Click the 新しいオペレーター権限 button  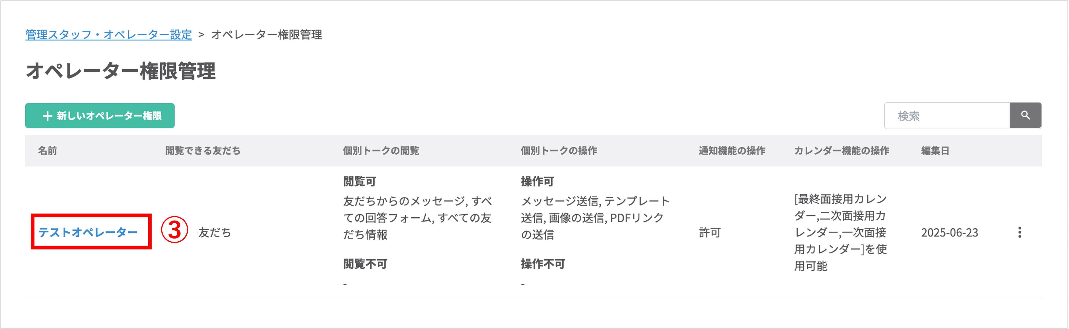100,116
